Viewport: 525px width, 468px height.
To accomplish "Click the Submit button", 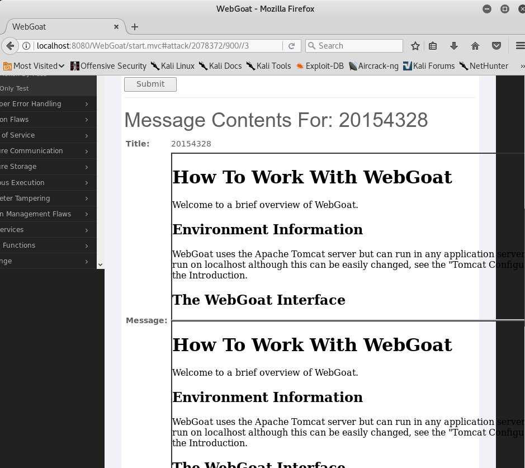I will (150, 84).
